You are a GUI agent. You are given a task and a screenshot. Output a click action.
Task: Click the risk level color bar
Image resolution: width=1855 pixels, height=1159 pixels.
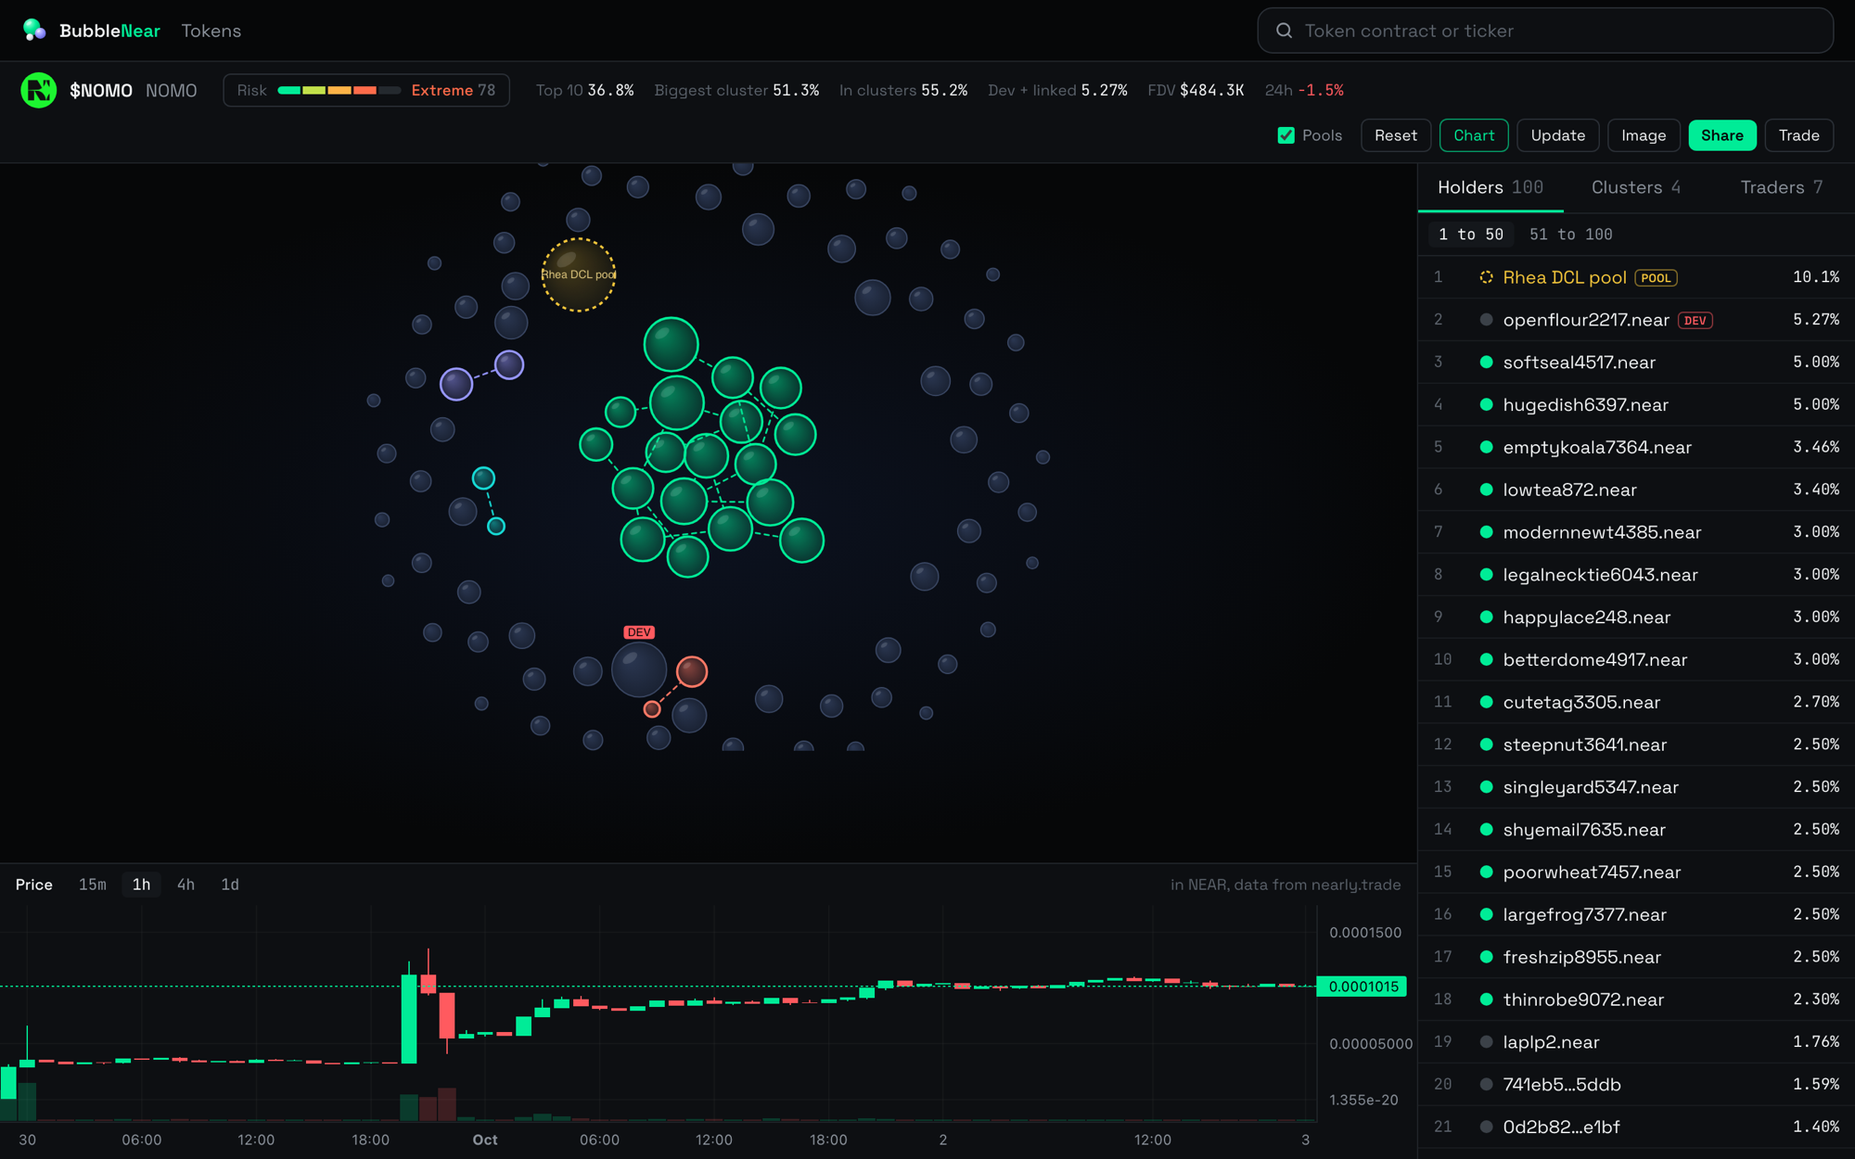coord(339,90)
